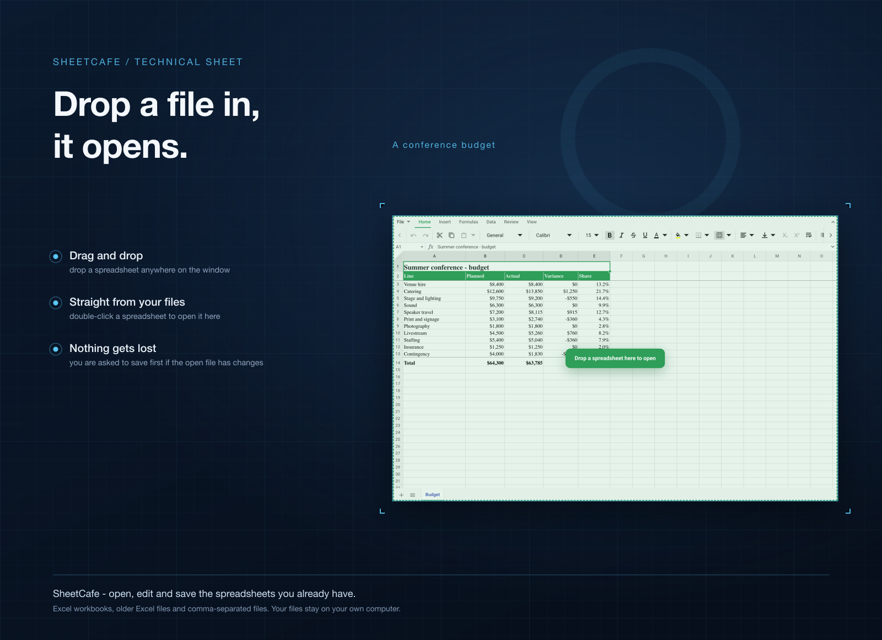Paste from the clipboard icon
This screenshot has width=882, height=640.
click(x=464, y=236)
